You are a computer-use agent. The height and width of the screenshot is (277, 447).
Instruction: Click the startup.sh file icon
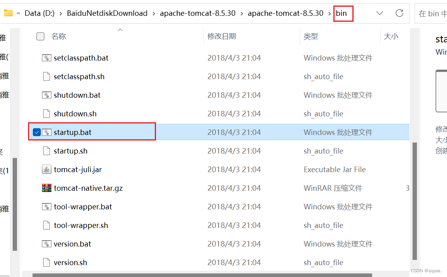click(46, 151)
